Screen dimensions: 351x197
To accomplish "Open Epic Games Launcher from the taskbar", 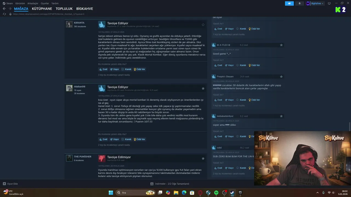I will click(240, 193).
